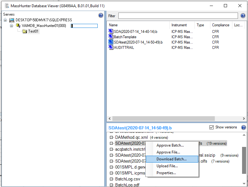Click ICP-MS Mas... cell in the BatchTemplate row
This screenshot has width=248, height=187.
point(182,37)
